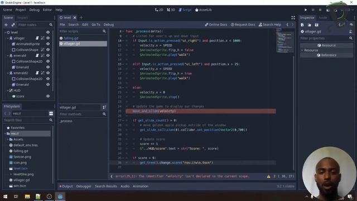This screenshot has height=201, width=357.
Task: Collapse the res:// folder
Action: point(5,133)
